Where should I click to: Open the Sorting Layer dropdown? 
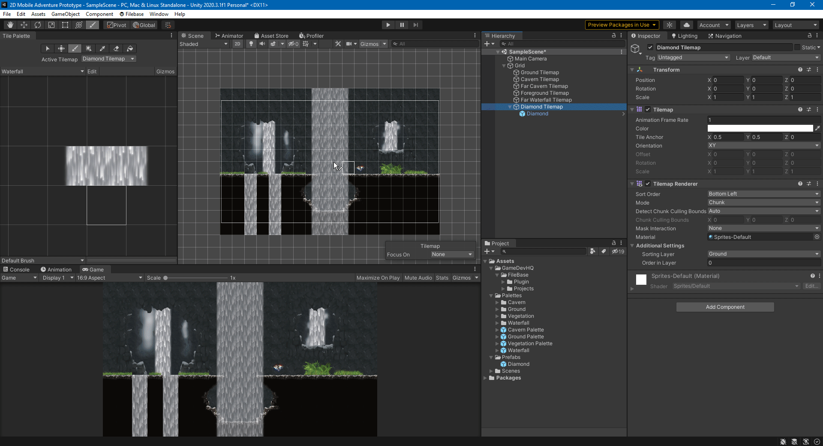coord(763,254)
